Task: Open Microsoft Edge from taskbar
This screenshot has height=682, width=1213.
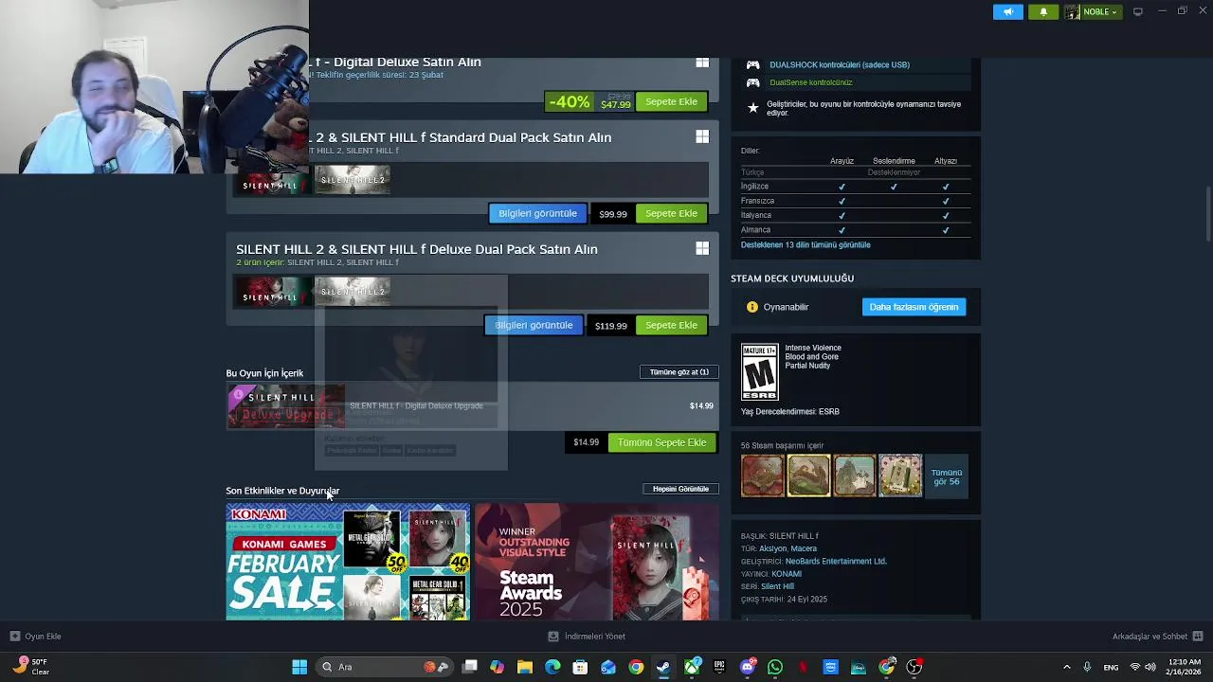Action: 552,667
